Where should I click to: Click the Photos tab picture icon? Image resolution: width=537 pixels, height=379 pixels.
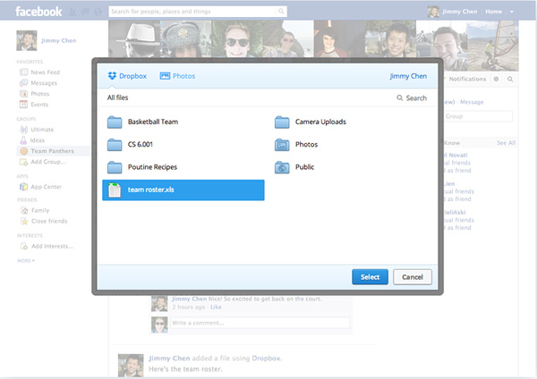[x=165, y=76]
